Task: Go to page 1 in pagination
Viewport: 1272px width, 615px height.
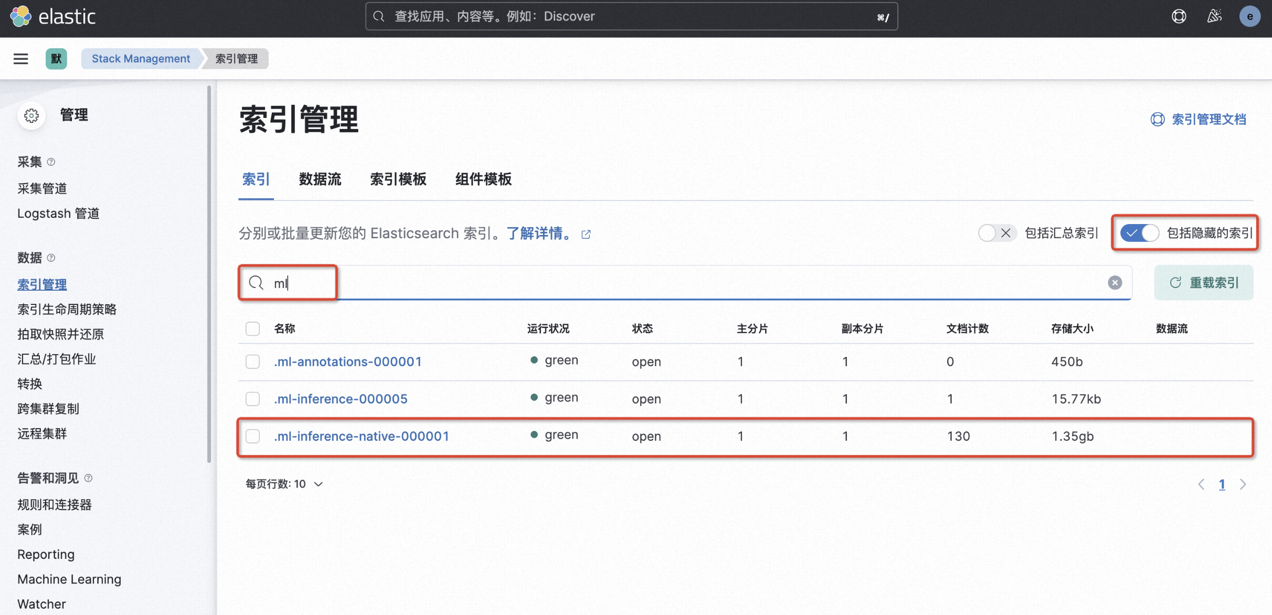Action: click(x=1222, y=484)
